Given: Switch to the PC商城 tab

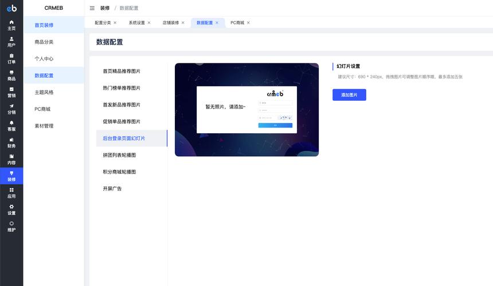Looking at the screenshot, I should tap(237, 23).
